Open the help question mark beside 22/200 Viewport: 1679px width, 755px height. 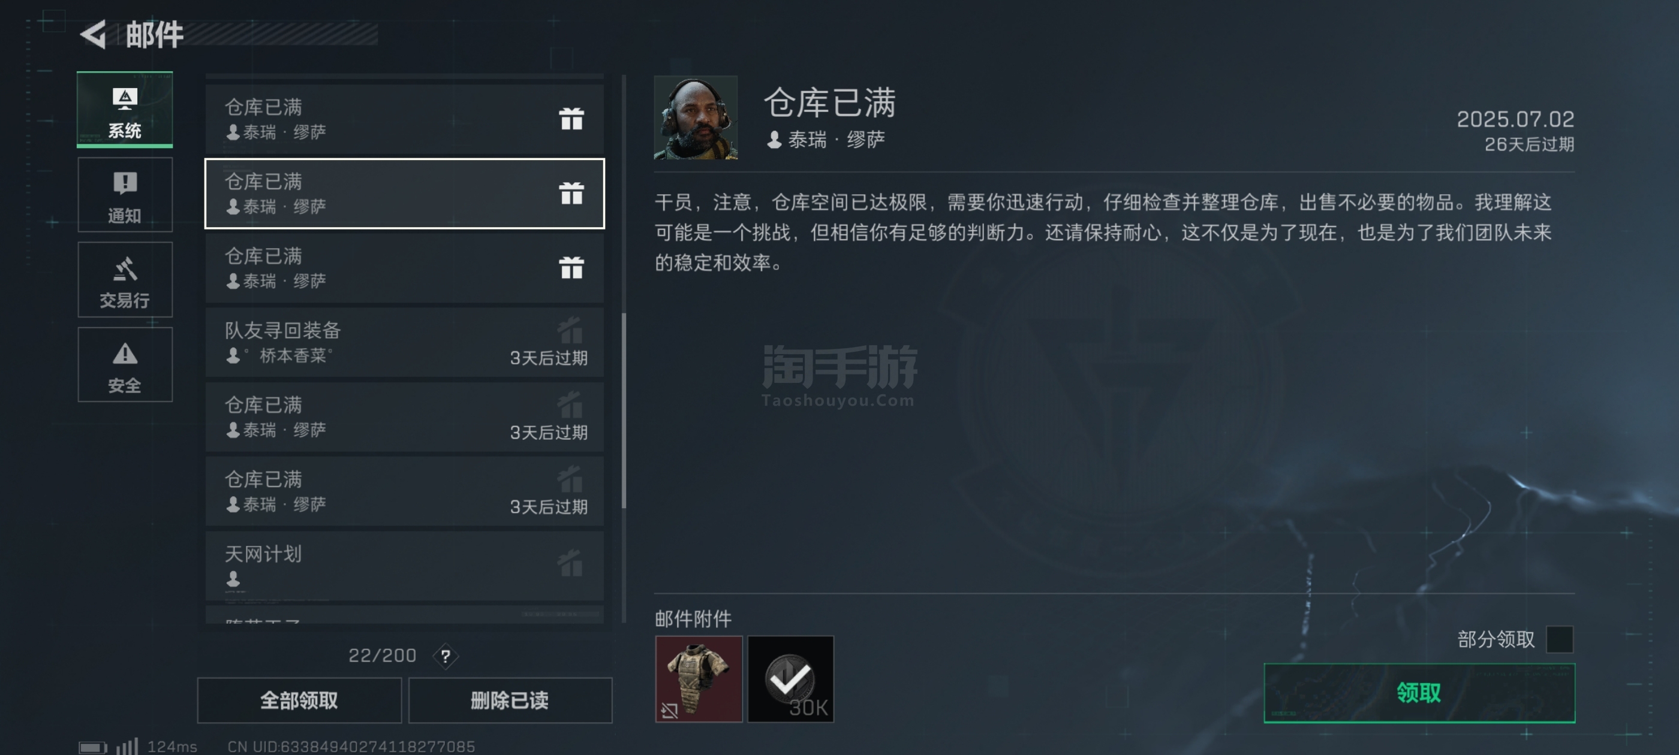pyautogui.click(x=445, y=656)
